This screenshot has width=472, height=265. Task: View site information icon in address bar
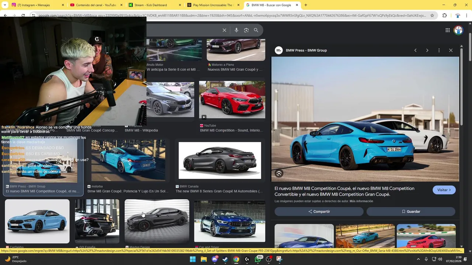pyautogui.click(x=34, y=15)
